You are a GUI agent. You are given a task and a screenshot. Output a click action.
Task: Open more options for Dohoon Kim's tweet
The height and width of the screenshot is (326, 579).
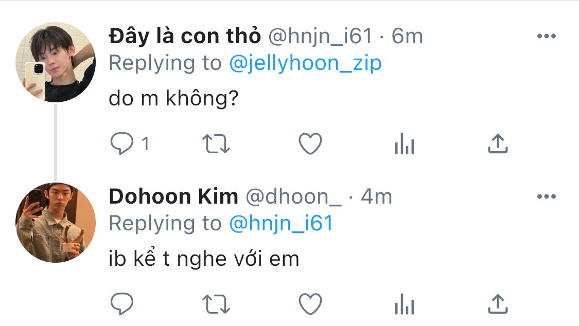tap(547, 196)
